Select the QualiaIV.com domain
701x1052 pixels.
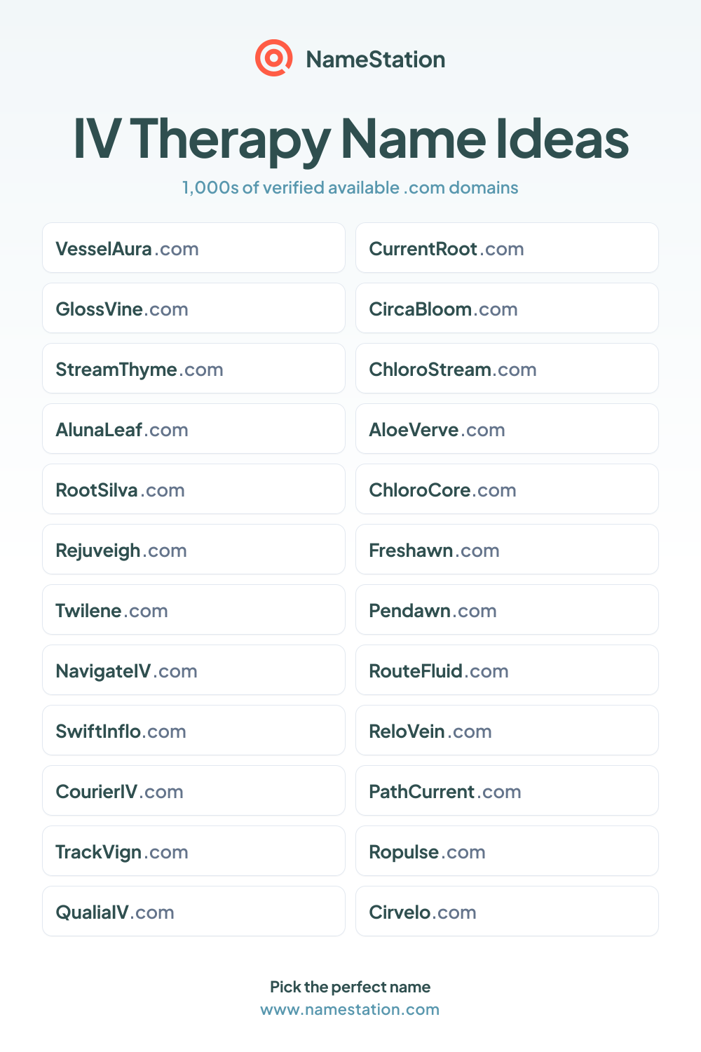coord(193,911)
